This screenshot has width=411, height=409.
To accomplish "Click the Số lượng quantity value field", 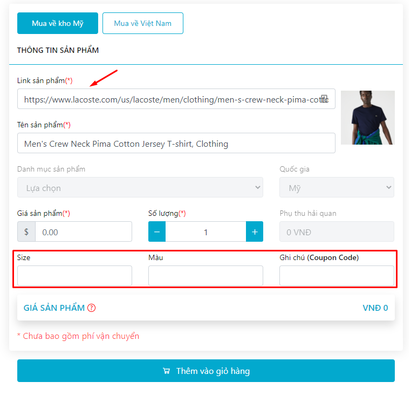I will pyautogui.click(x=206, y=232).
